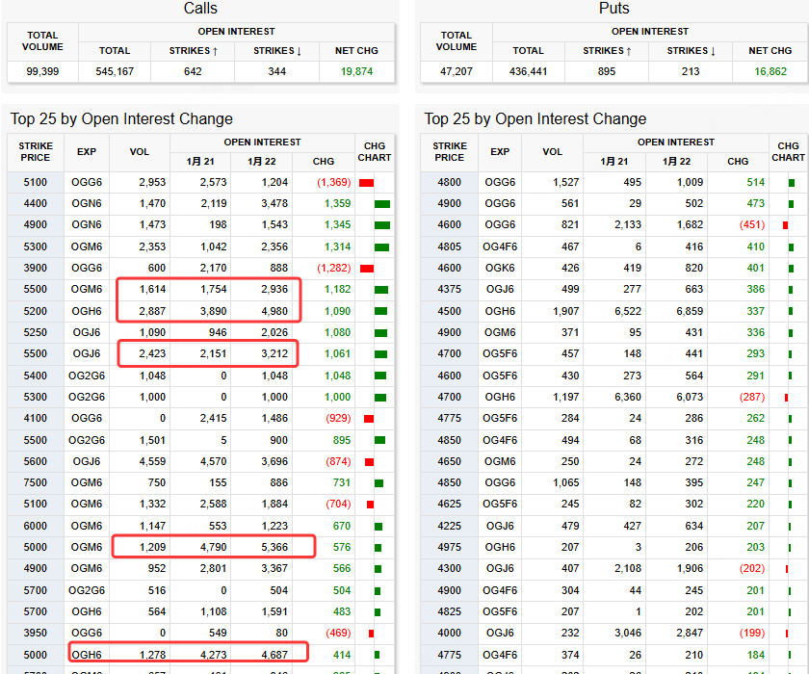
Task: Click Calls change value 1,345
Action: click(337, 224)
